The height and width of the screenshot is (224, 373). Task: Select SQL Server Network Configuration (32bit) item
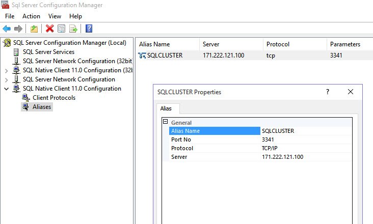coord(77,61)
